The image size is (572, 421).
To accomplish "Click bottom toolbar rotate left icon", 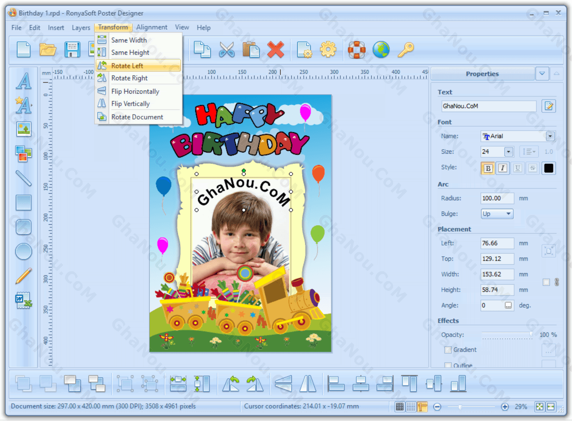I will pyautogui.click(x=231, y=383).
